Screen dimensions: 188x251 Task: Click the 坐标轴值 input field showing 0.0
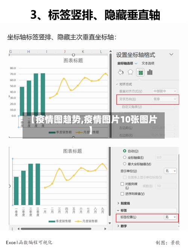pyautogui.click(x=166, y=158)
